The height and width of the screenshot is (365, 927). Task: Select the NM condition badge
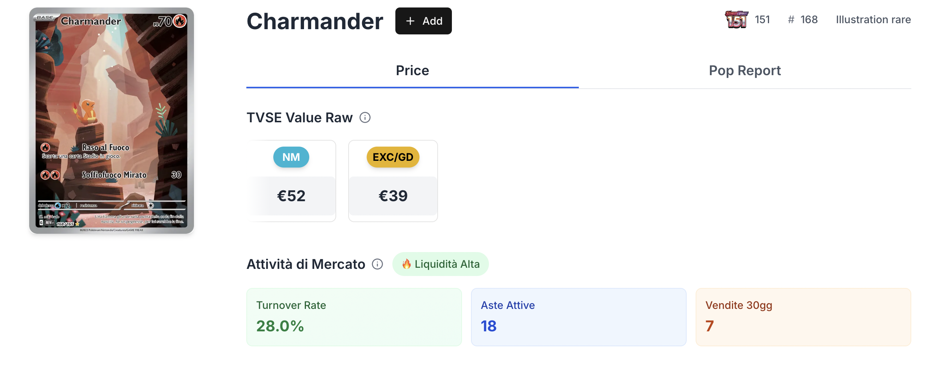[291, 157]
